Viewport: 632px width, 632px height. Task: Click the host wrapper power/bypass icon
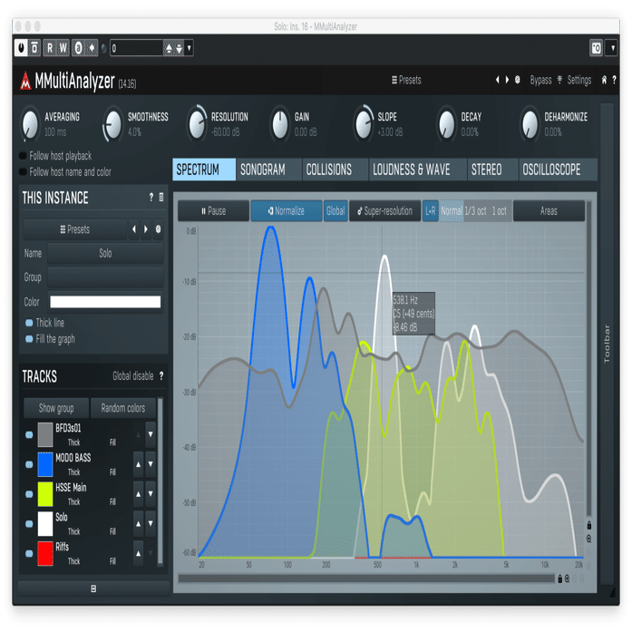[x=21, y=48]
